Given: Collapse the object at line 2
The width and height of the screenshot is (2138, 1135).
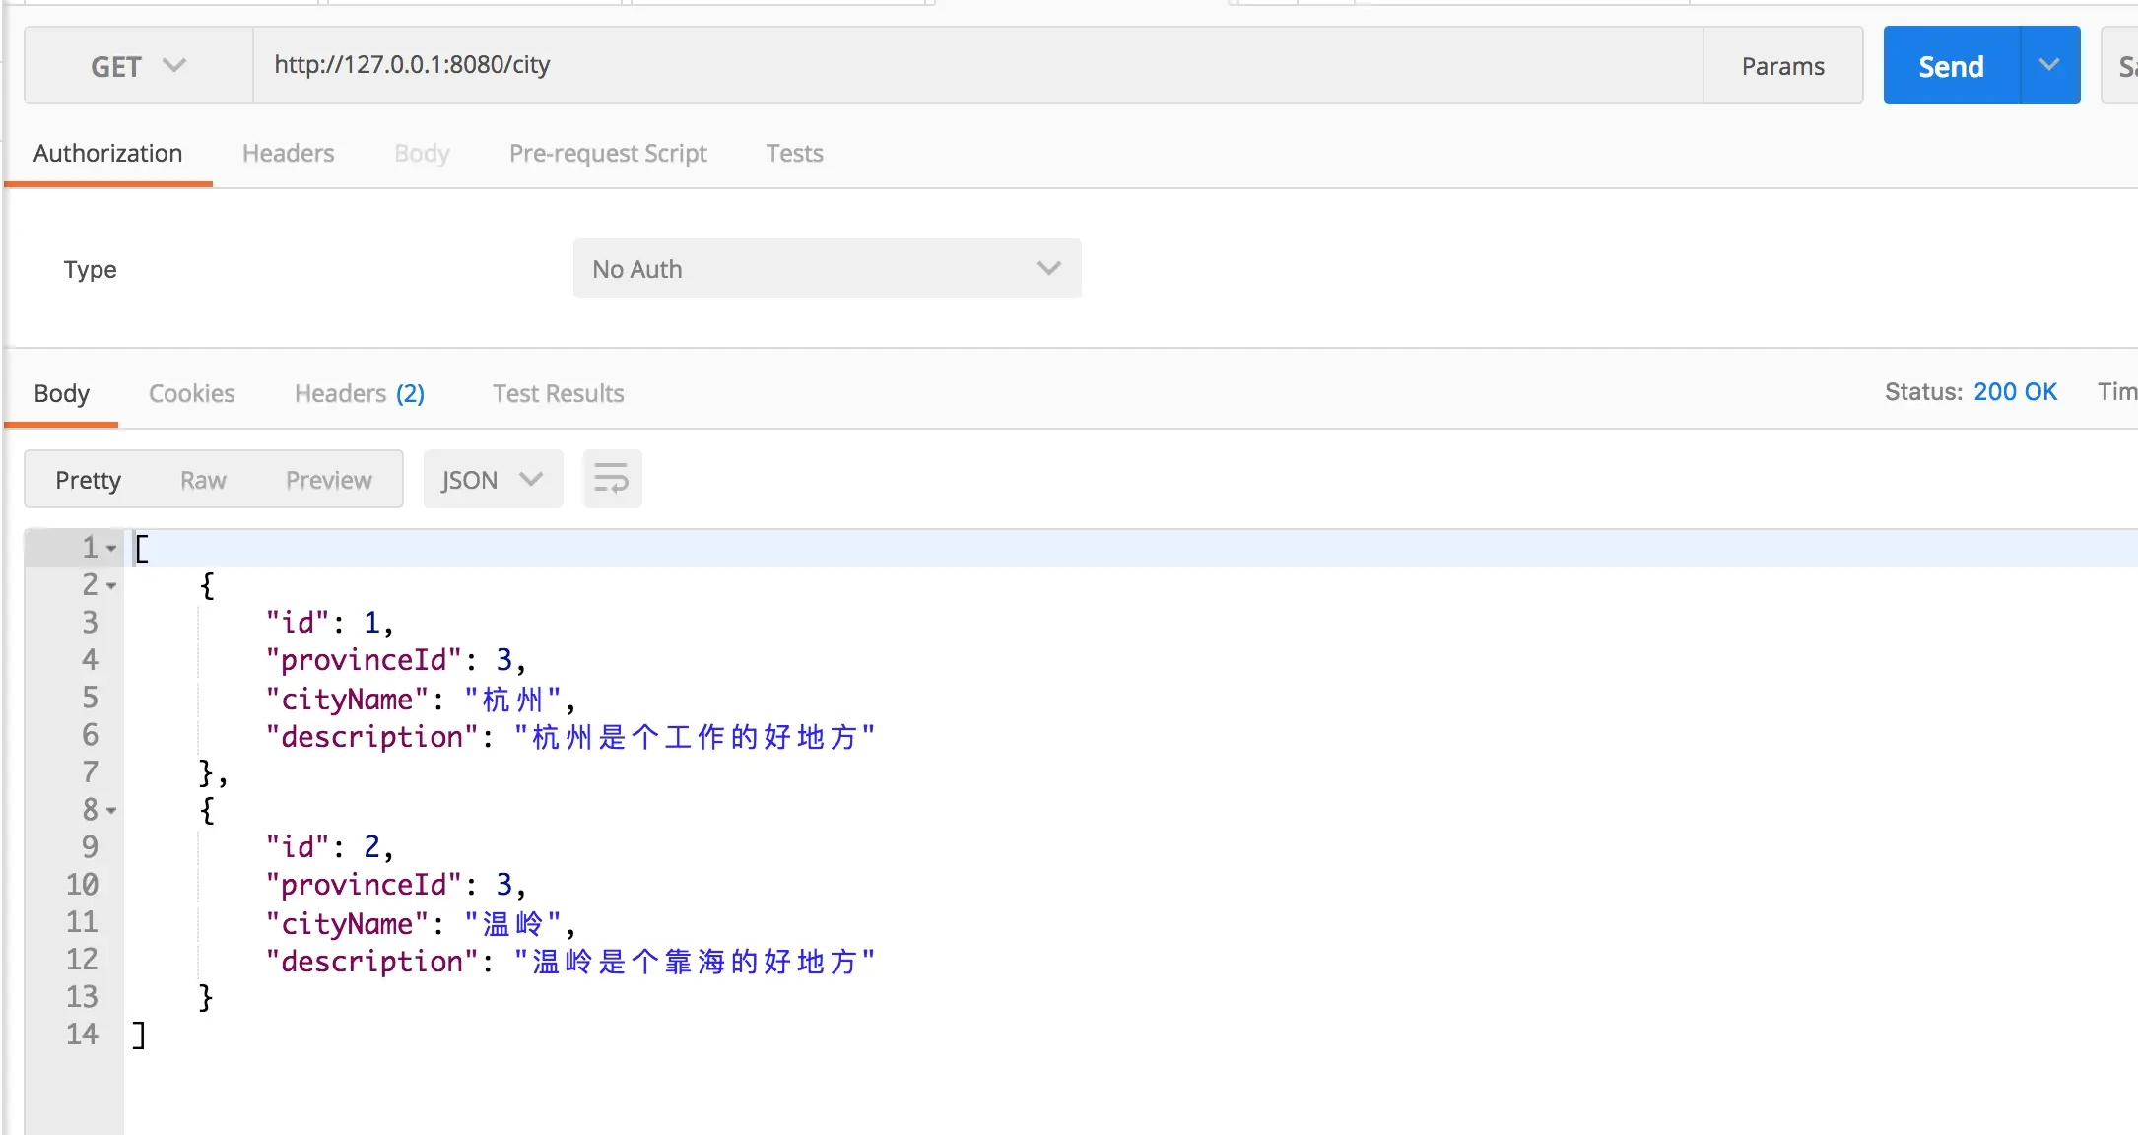Looking at the screenshot, I should [111, 585].
